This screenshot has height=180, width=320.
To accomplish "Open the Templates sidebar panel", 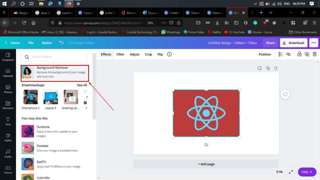I will (8, 57).
